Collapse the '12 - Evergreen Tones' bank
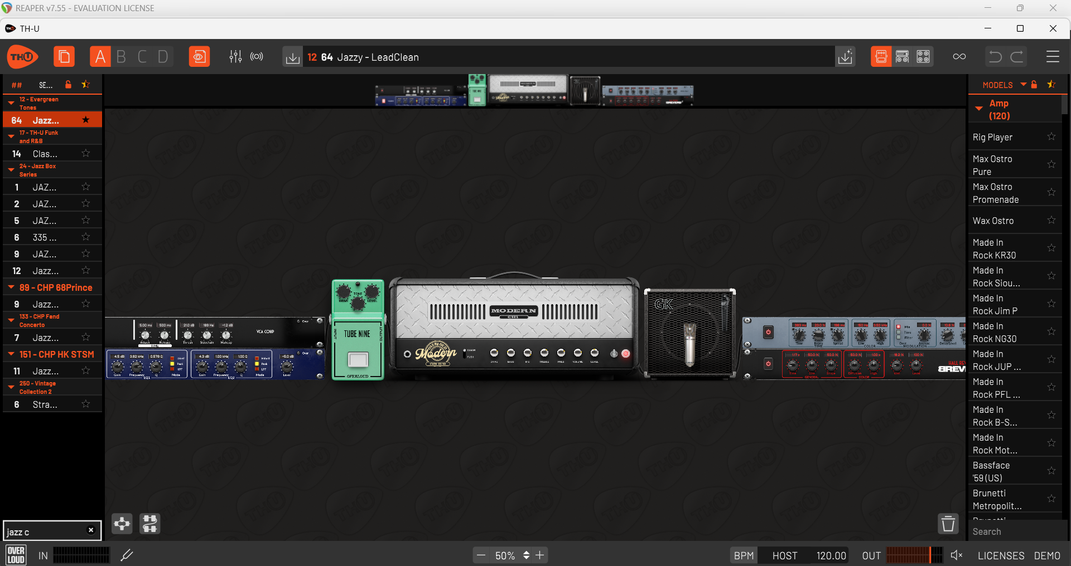Viewport: 1071px width, 566px height. pyautogui.click(x=11, y=103)
